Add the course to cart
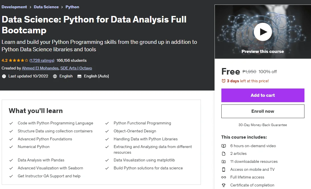311x189 pixels. [x=263, y=95]
